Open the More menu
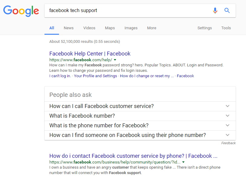This screenshot has width=246, height=181. 152,28
